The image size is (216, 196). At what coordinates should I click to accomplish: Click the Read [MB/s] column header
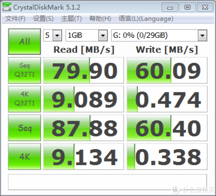coord(84,50)
